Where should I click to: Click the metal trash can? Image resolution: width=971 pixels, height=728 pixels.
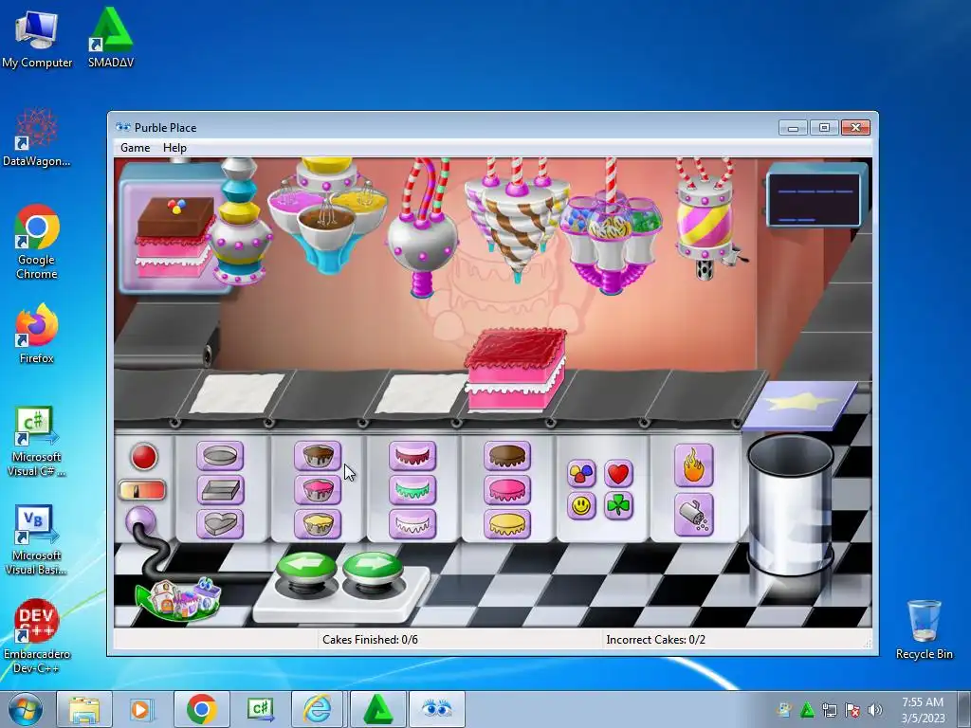click(790, 504)
